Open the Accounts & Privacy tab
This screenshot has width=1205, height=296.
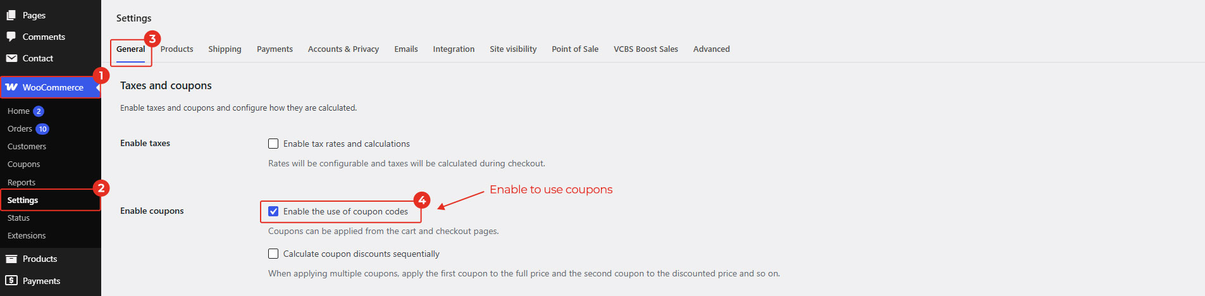click(x=343, y=49)
